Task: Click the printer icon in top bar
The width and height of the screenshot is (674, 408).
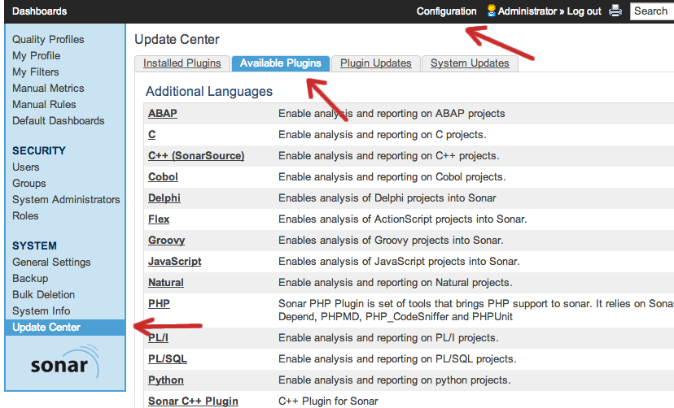Action: tap(615, 11)
